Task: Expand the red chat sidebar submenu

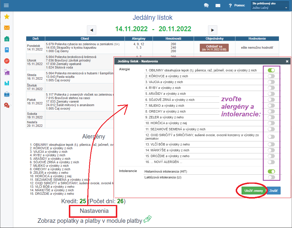Action: pos(7,105)
